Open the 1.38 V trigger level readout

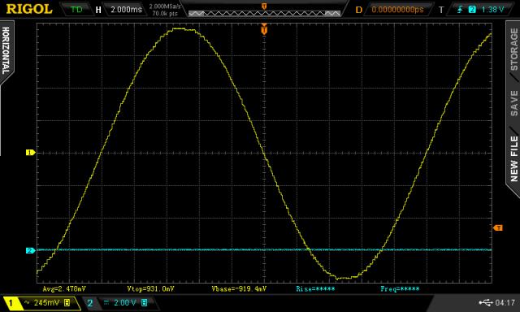coord(492,9)
